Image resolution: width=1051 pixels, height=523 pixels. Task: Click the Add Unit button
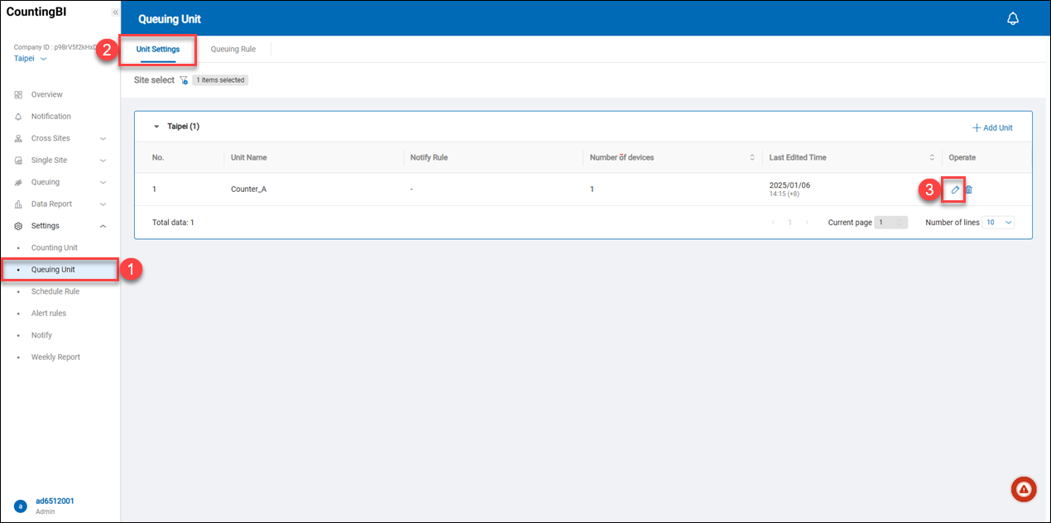[992, 128]
